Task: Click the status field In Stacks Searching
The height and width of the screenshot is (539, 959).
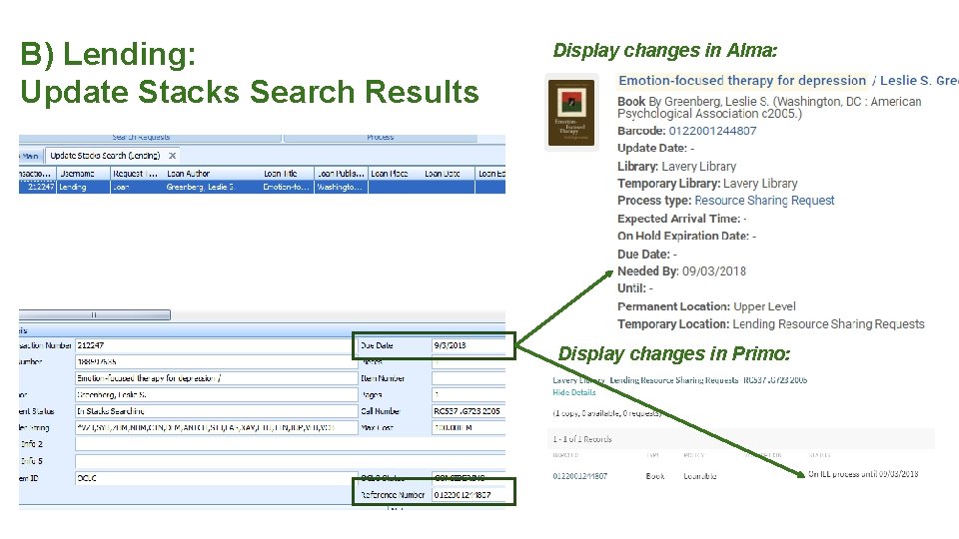Action: [216, 411]
